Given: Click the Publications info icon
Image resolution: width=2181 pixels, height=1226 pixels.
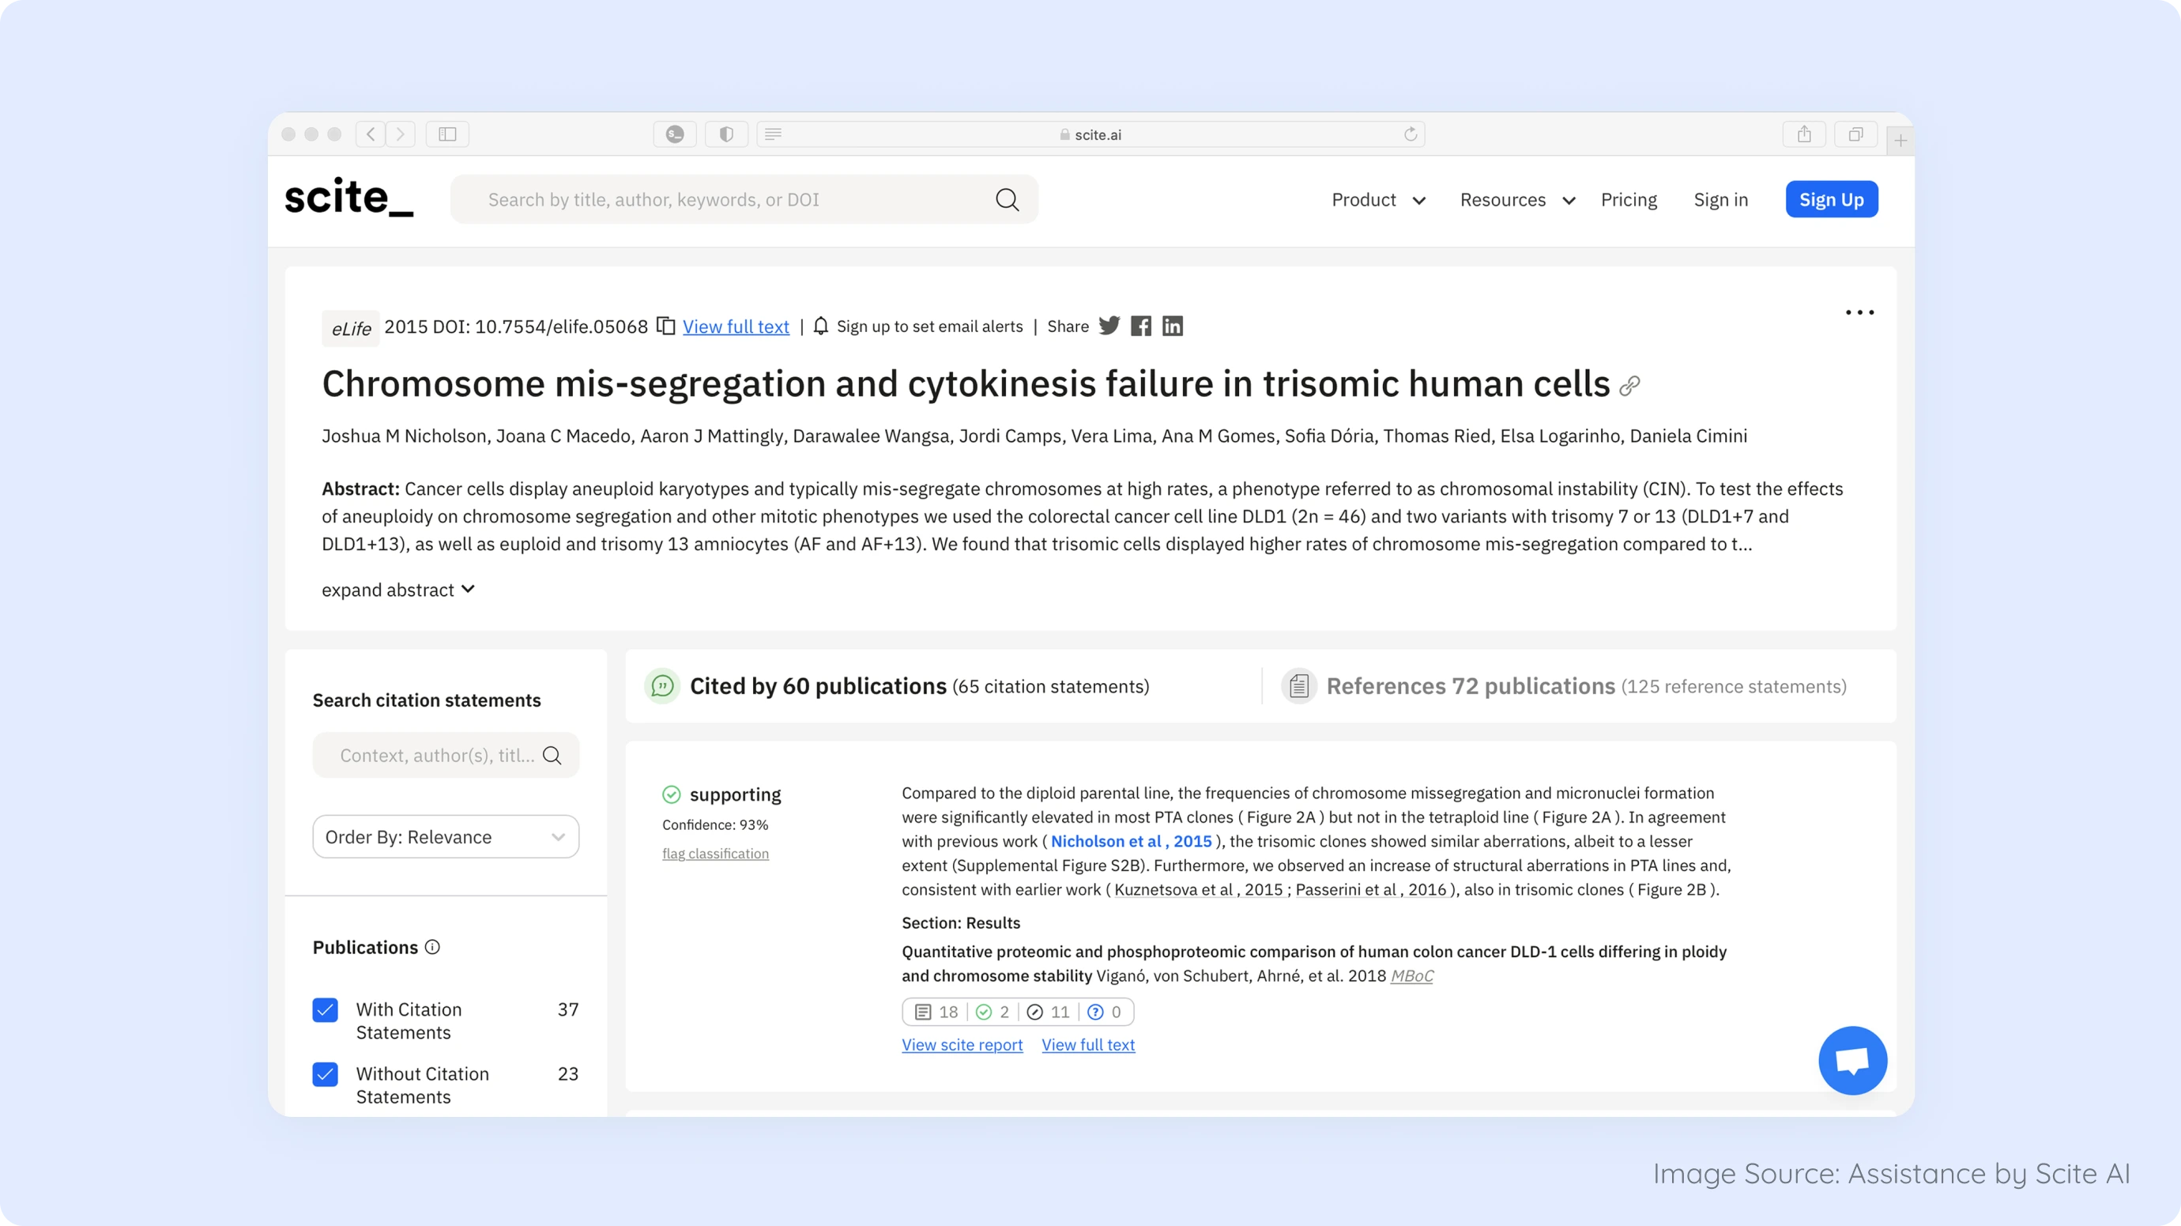Looking at the screenshot, I should [431, 948].
